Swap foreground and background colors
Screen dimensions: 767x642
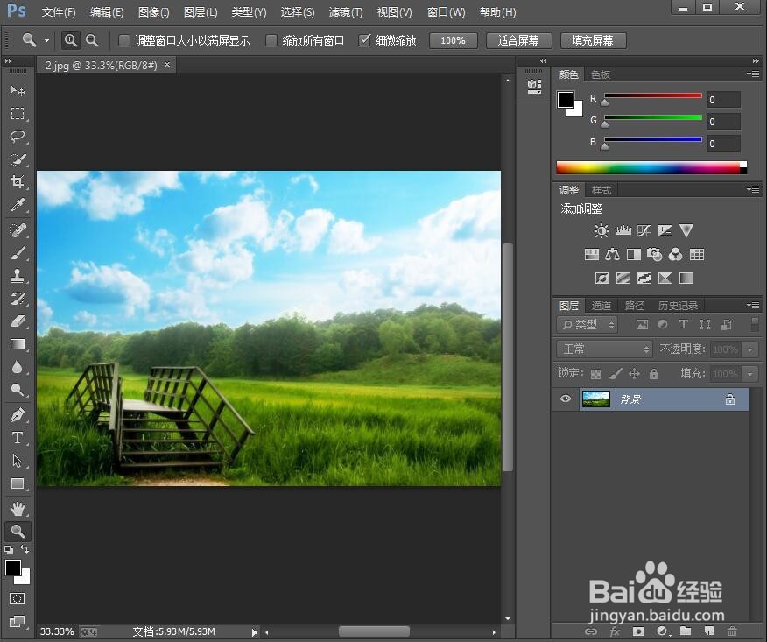pyautogui.click(x=25, y=549)
